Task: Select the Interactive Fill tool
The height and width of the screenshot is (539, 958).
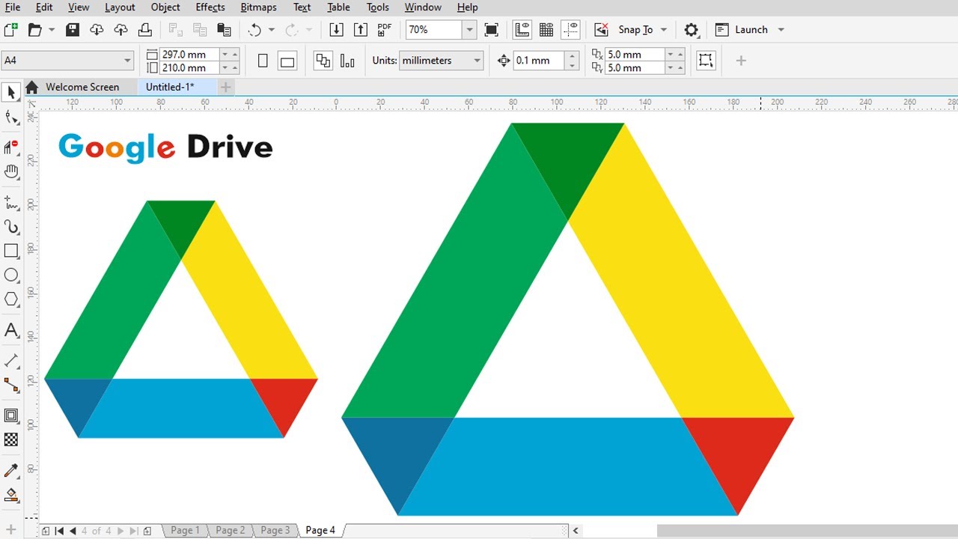Action: coord(11,495)
